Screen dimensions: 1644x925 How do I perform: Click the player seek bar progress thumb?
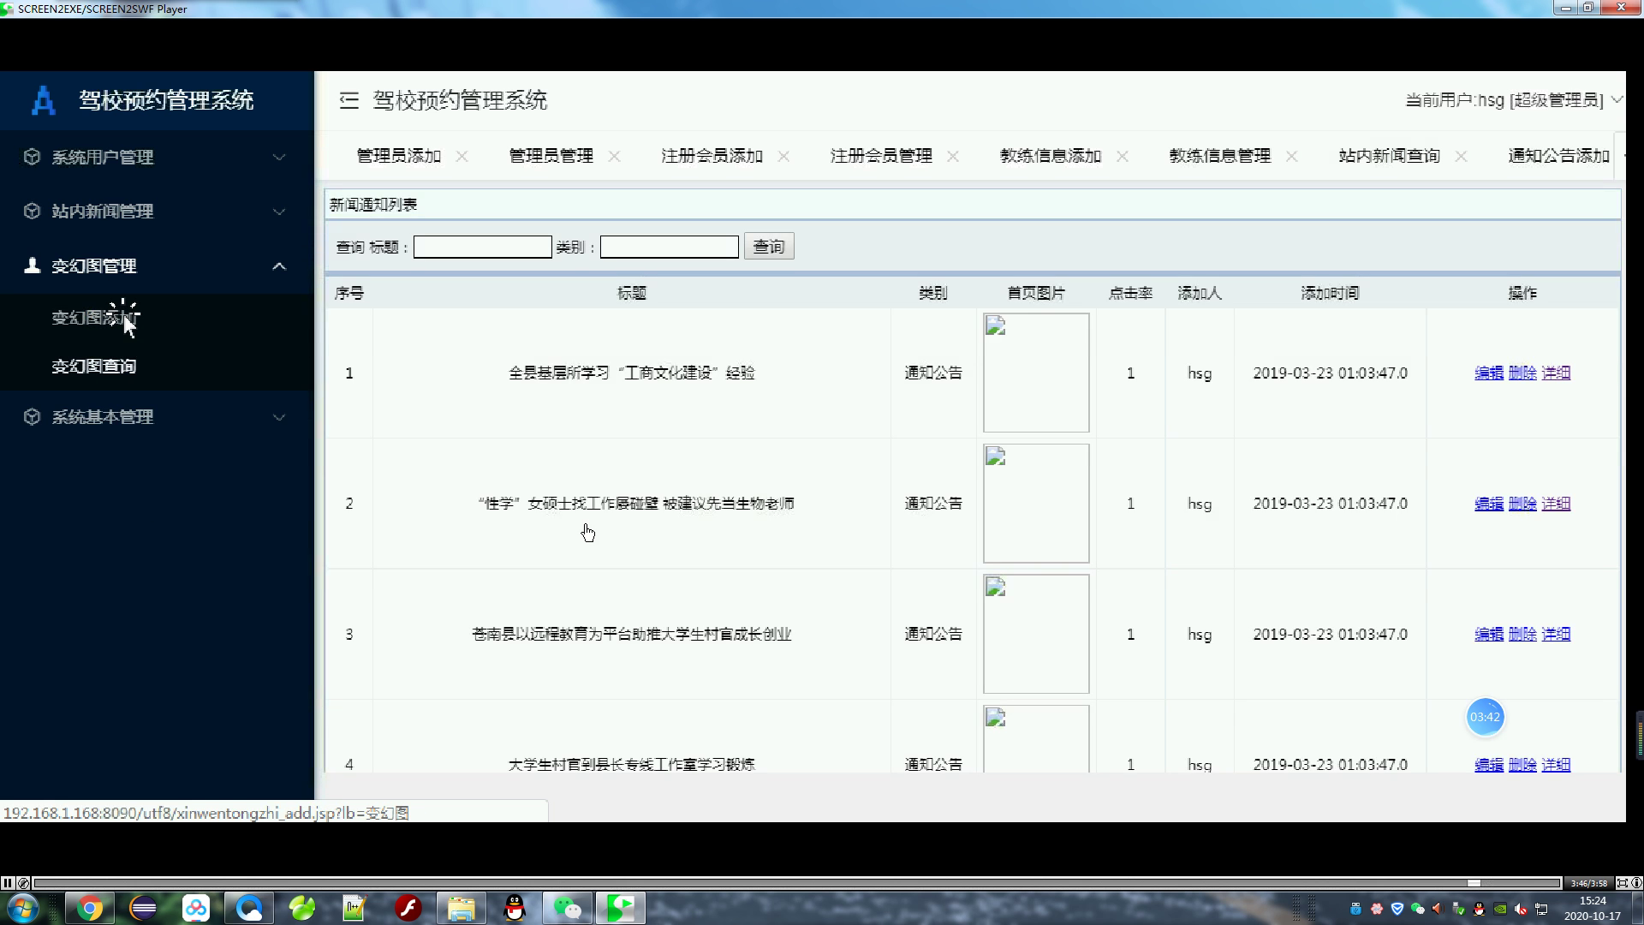(x=1474, y=883)
